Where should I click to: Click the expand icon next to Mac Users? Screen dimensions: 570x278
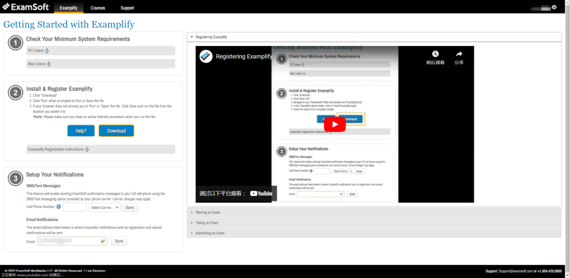pyautogui.click(x=49, y=64)
